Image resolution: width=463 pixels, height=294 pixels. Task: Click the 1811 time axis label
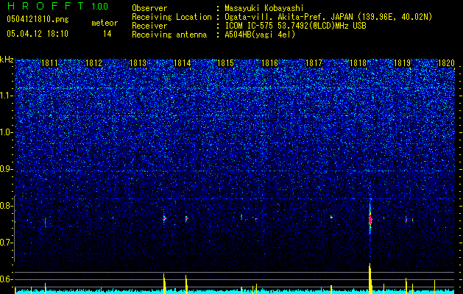49,63
